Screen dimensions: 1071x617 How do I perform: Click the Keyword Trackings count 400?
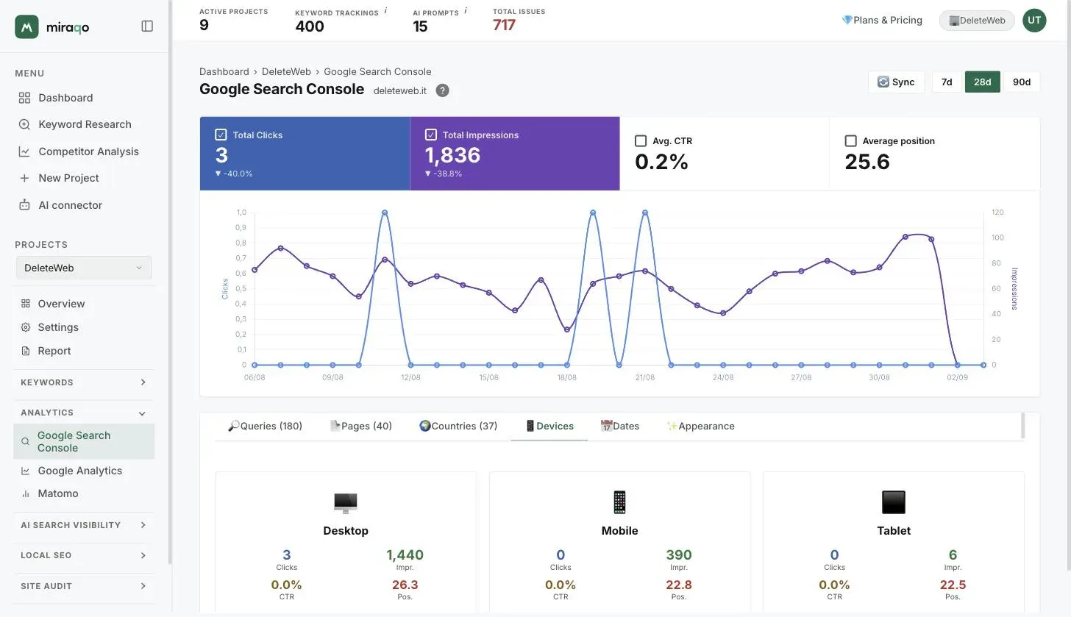coord(310,26)
